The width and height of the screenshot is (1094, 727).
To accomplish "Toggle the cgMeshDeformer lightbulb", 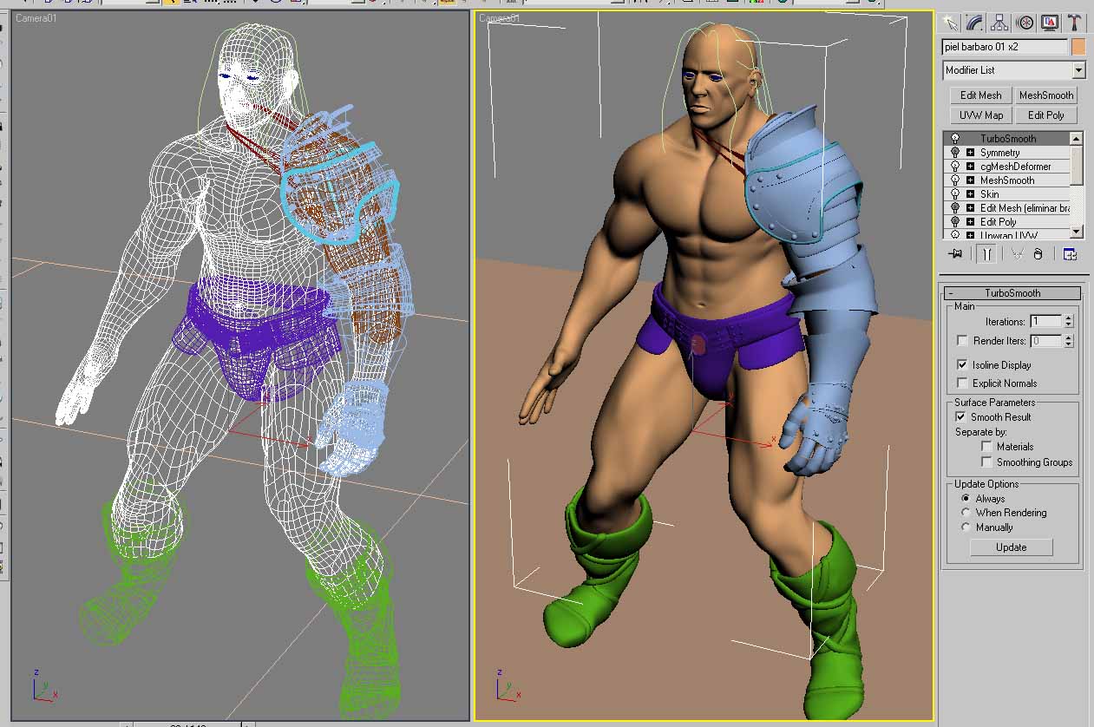I will coord(955,167).
